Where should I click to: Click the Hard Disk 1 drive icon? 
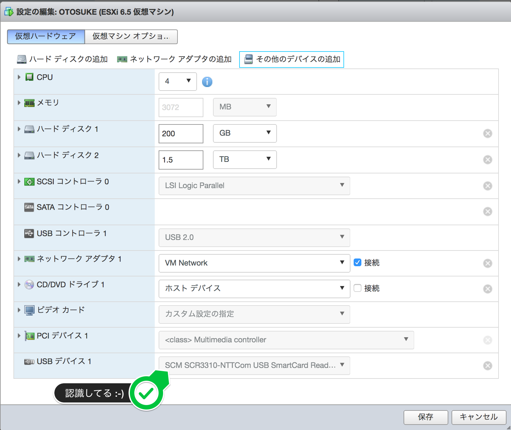(x=29, y=129)
